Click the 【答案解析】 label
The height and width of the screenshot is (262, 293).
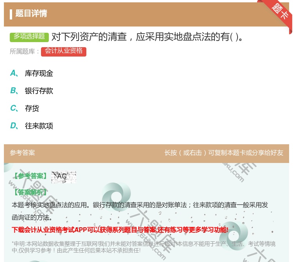[x=31, y=192]
